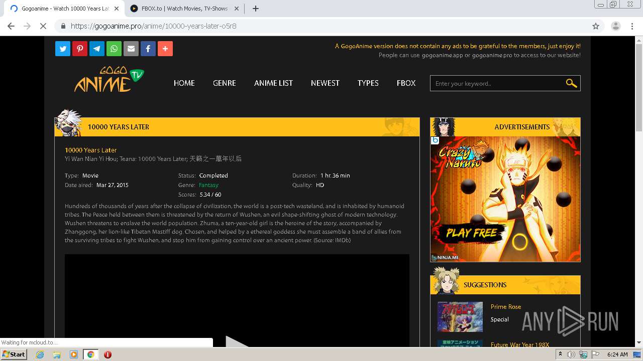This screenshot has width=643, height=361.
Task: Open GENRE navigation menu
Action: coord(225,83)
